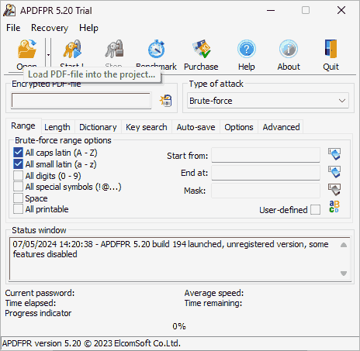Enable All digits (0 - 9)
This screenshot has height=351, width=360.
pyautogui.click(x=18, y=176)
